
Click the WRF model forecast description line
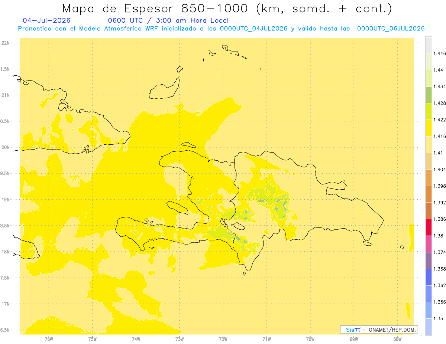pos(221,29)
